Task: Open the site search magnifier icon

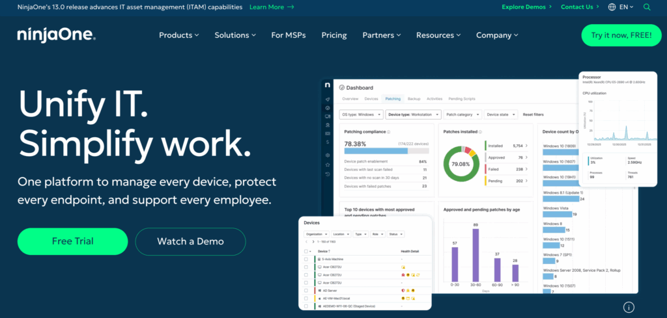Action: tap(647, 7)
